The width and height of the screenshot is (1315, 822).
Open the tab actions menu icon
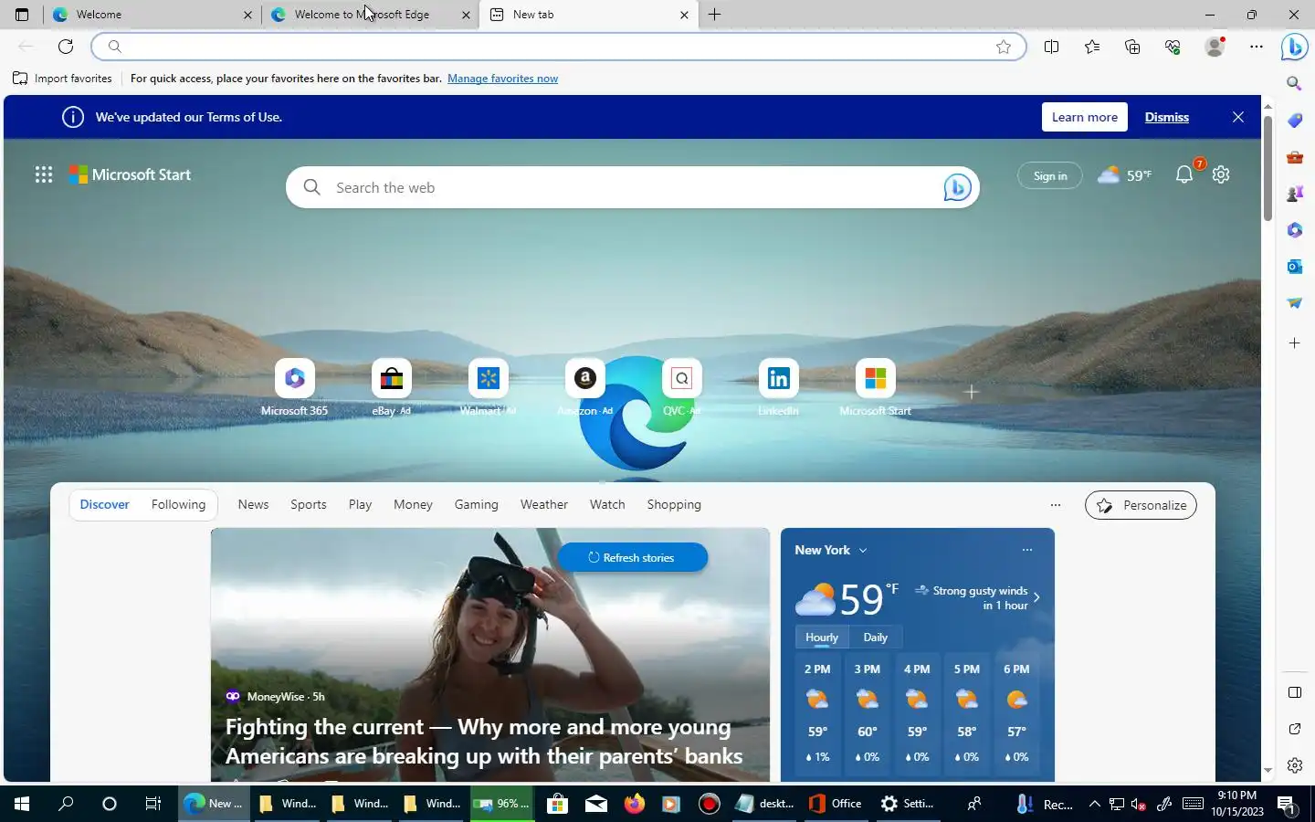click(x=22, y=15)
